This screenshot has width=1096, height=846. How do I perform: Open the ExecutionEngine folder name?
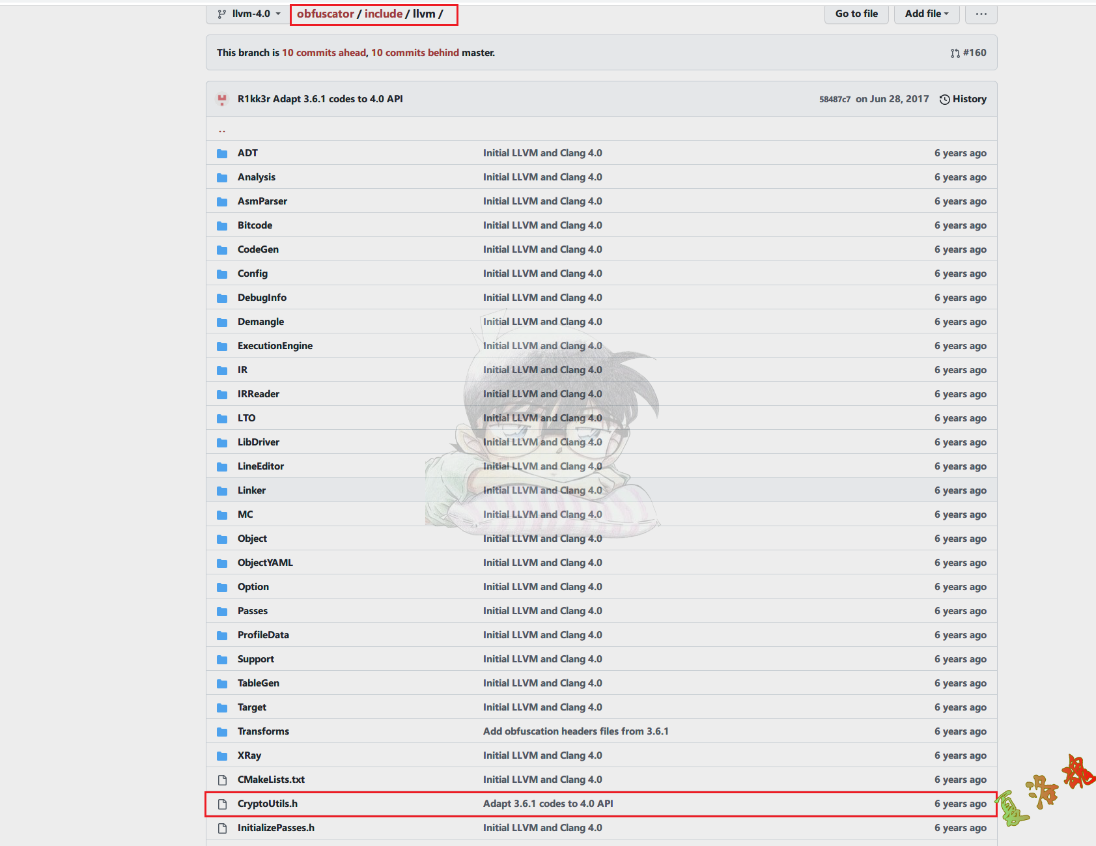coord(275,346)
